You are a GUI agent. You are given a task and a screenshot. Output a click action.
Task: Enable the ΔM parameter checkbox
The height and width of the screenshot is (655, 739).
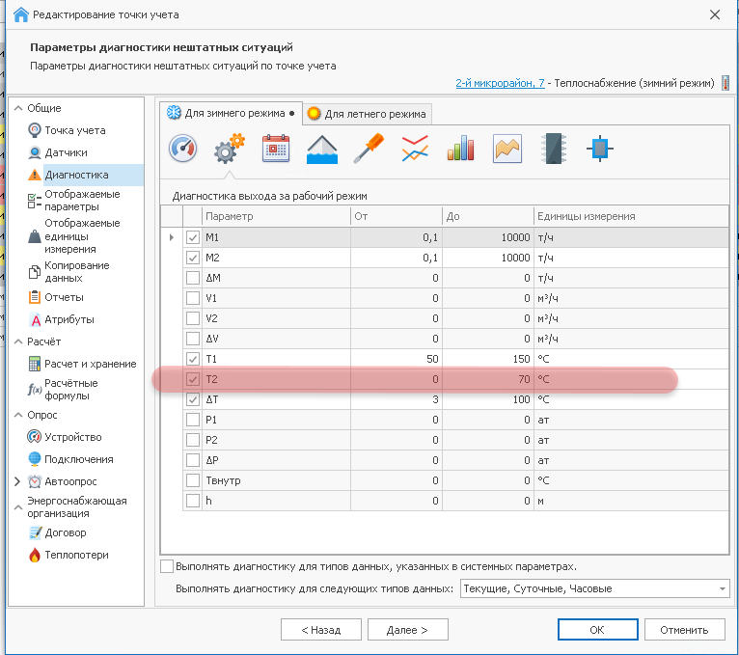[193, 278]
